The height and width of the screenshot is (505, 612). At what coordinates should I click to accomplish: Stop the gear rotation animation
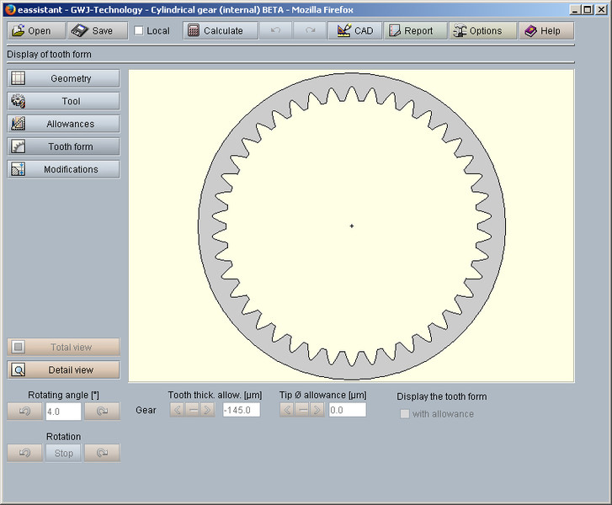coord(63,453)
